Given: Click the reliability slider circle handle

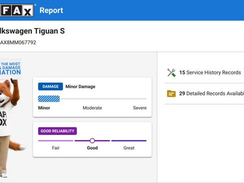Looking at the screenshot, I should pos(92,140).
